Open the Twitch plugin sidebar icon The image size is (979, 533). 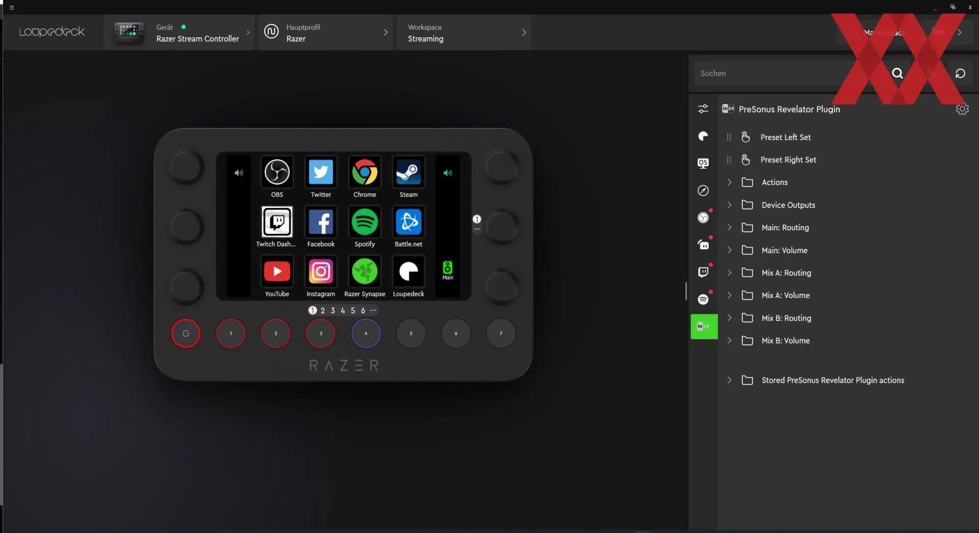tap(703, 272)
